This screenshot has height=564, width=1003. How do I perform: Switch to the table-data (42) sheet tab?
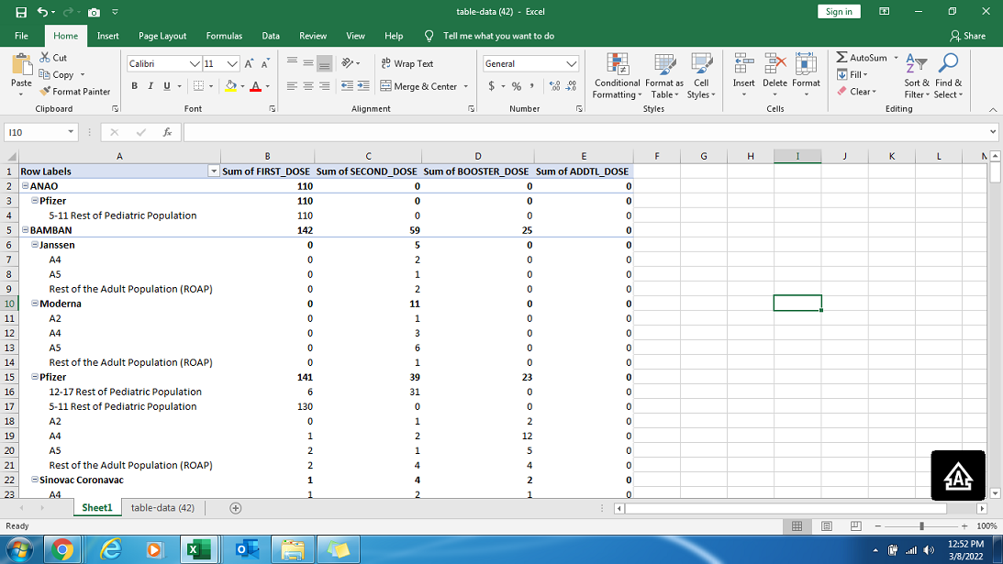pos(162,507)
